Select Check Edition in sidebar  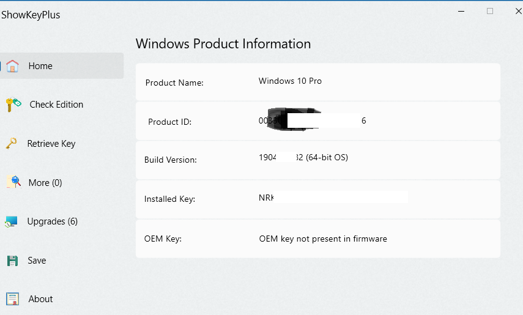[x=56, y=105]
